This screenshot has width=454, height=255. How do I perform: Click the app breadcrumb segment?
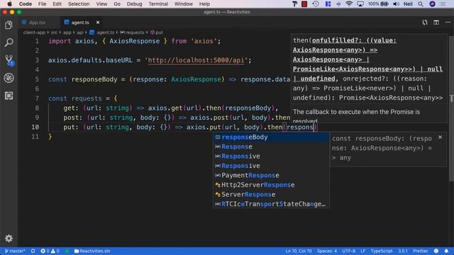point(67,33)
